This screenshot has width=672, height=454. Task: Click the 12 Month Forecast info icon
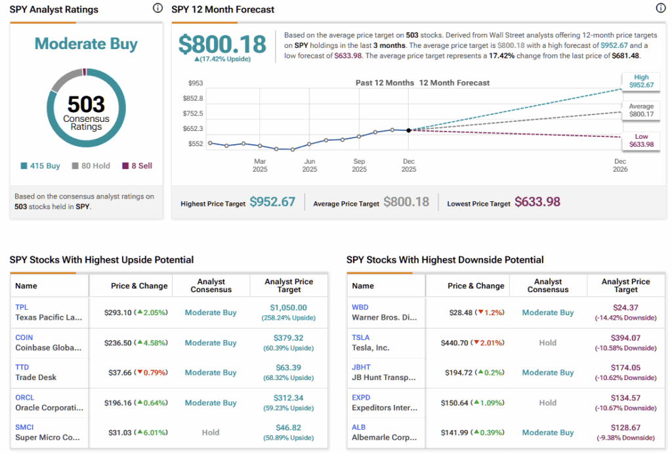point(660,9)
